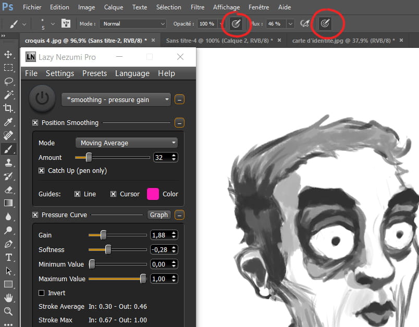Viewport: 419px width, 327px height.
Task: Open the Filtre menu
Action: [198, 7]
